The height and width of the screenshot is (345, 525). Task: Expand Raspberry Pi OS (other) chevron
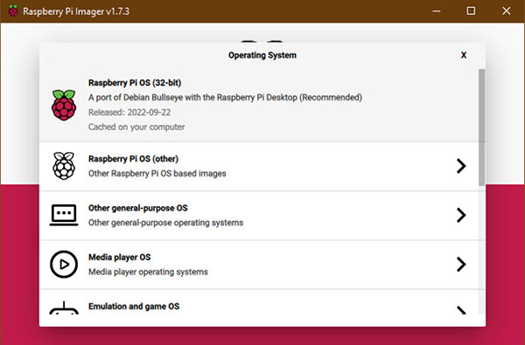pyautogui.click(x=461, y=166)
